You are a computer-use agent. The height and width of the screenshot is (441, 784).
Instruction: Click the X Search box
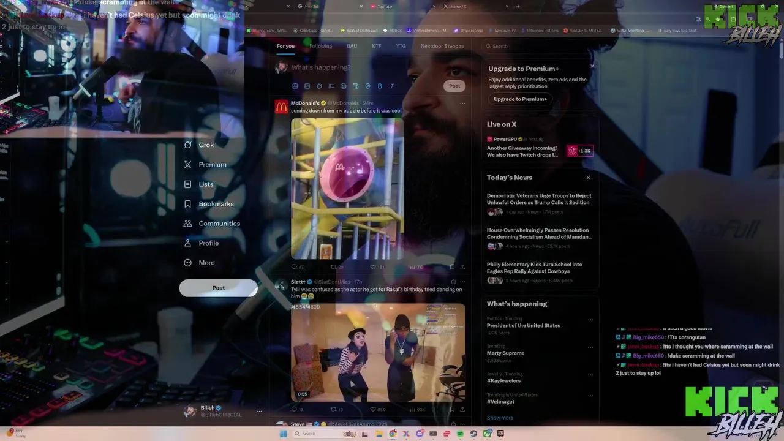(x=539, y=46)
